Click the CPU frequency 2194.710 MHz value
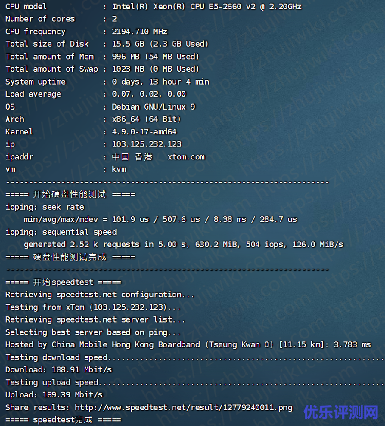This screenshot has height=426, width=385. click(x=140, y=31)
